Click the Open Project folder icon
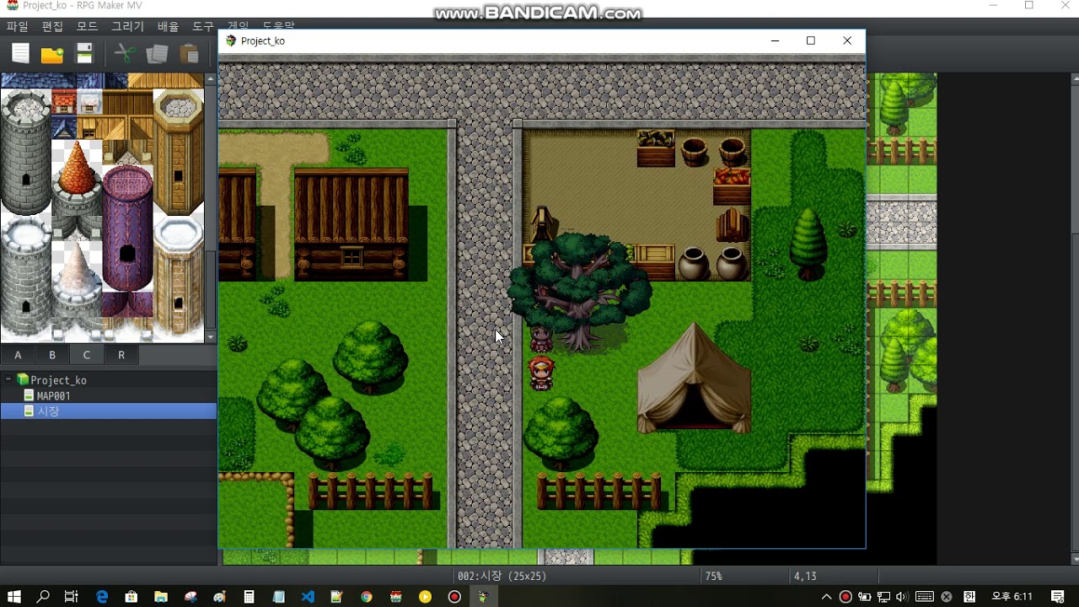This screenshot has width=1079, height=607. [52, 54]
